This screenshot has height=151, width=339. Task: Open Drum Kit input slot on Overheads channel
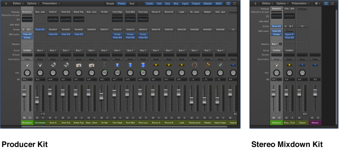[40, 30]
